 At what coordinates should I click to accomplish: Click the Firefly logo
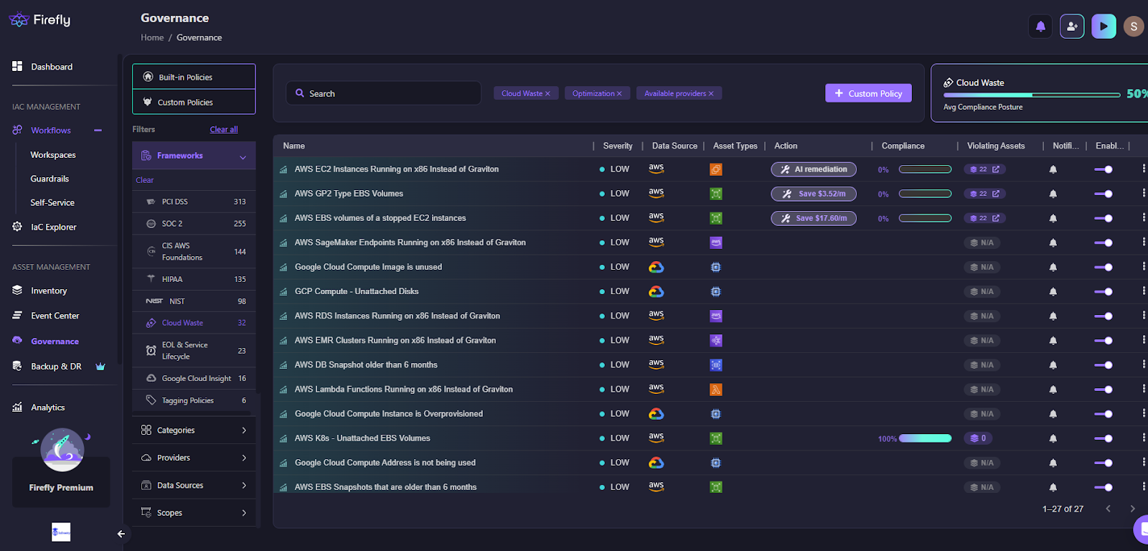(40, 20)
